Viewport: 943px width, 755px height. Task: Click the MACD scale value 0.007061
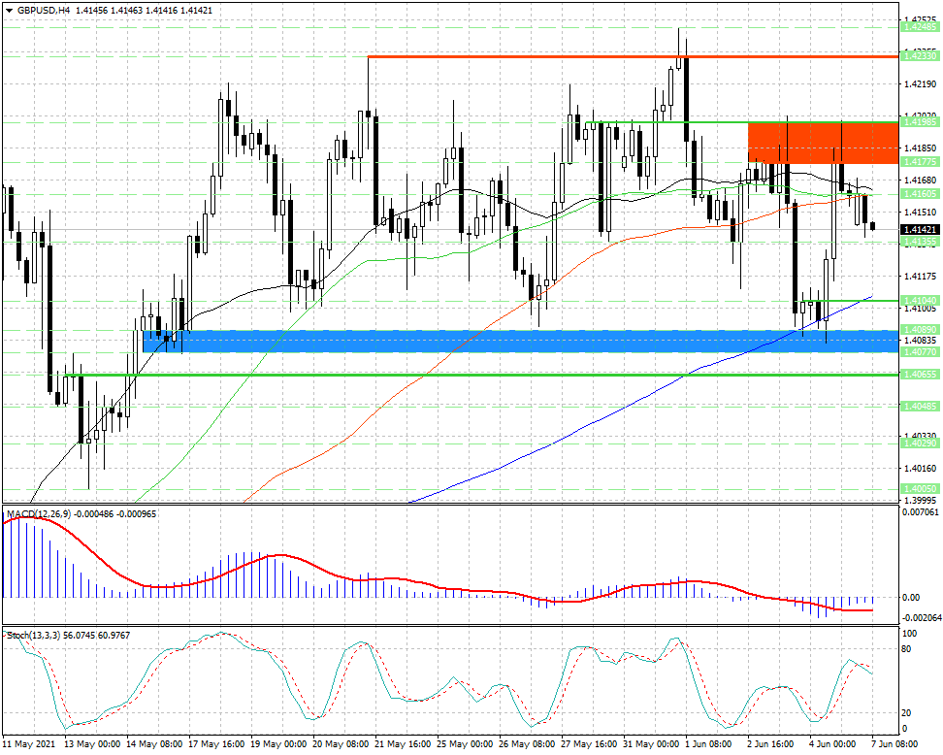(921, 512)
